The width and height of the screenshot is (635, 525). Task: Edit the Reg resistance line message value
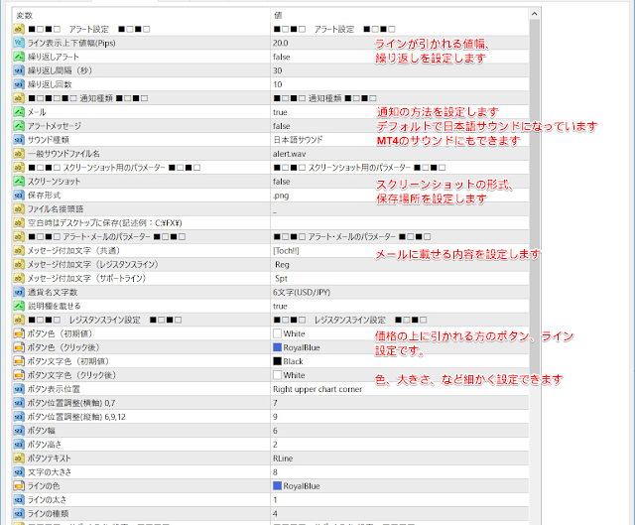click(282, 265)
